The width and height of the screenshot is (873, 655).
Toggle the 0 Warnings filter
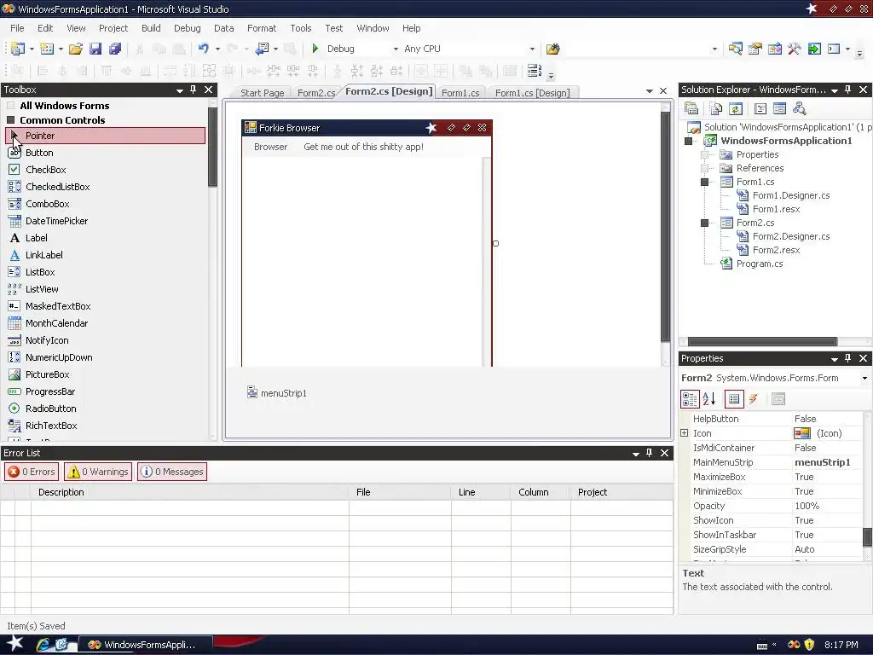(x=98, y=472)
